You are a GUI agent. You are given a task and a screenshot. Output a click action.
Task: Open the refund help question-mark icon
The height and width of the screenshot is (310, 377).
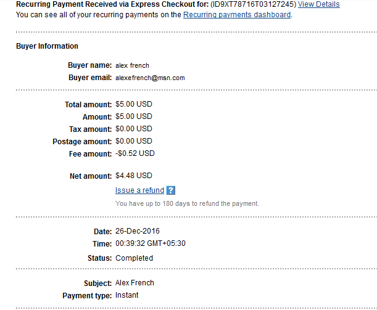point(171,190)
